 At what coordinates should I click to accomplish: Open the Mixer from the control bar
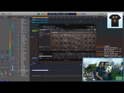(11, 14)
